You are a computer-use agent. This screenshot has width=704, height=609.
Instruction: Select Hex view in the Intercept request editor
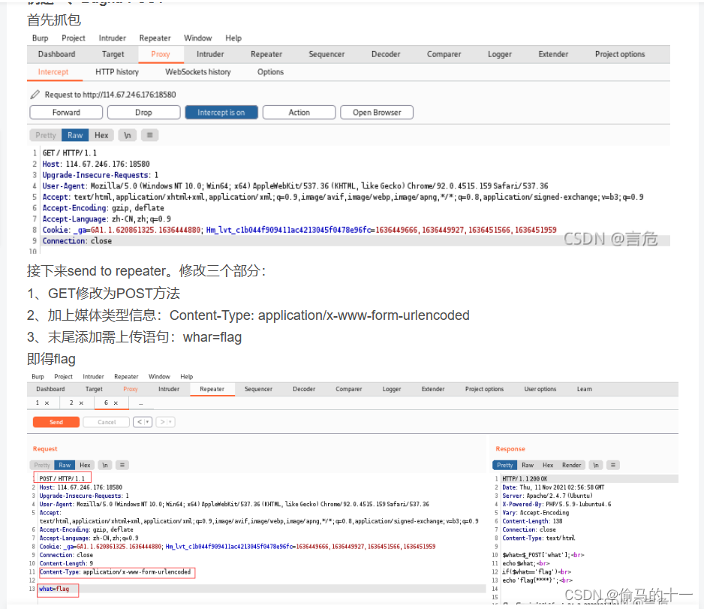101,135
